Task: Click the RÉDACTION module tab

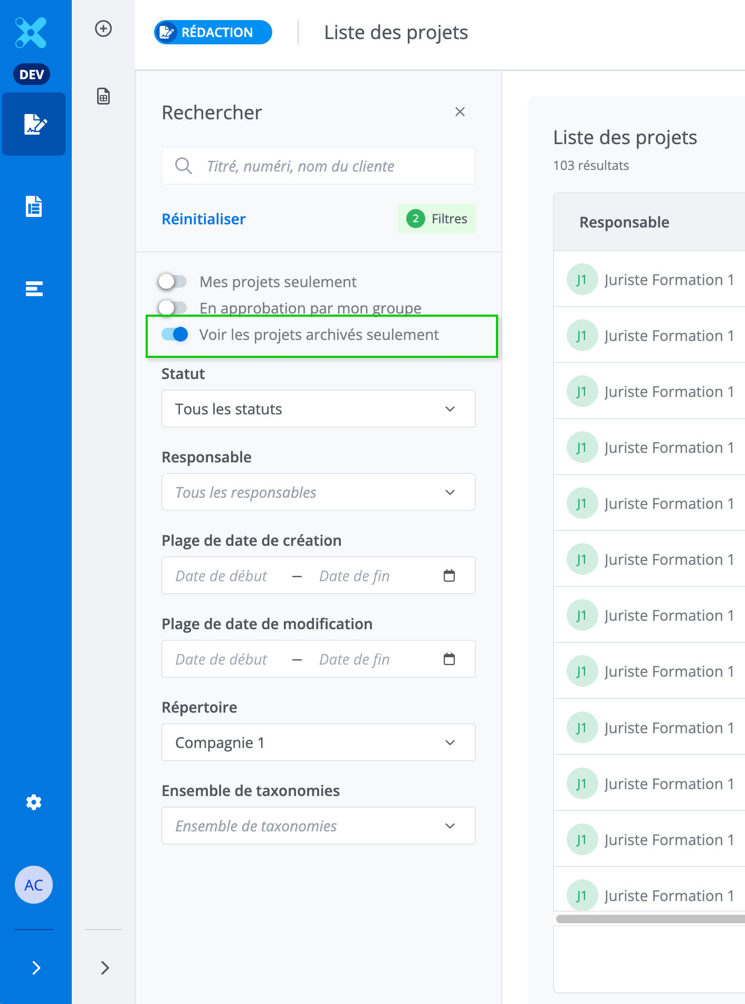Action: point(213,33)
